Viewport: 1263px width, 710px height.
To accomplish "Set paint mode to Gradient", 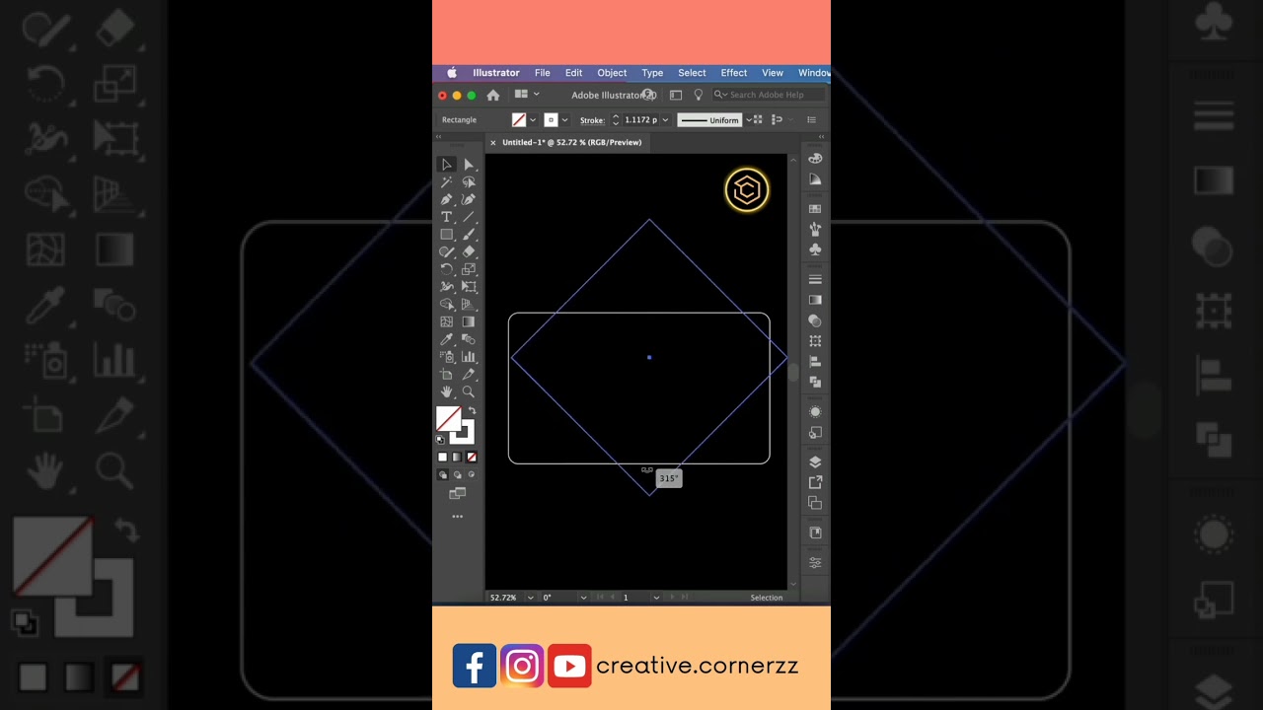I will [457, 457].
